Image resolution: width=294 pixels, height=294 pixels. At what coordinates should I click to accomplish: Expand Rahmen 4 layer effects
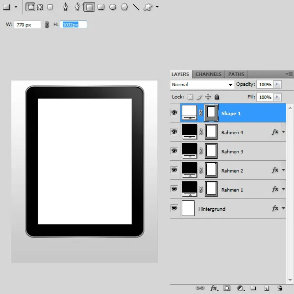284,132
